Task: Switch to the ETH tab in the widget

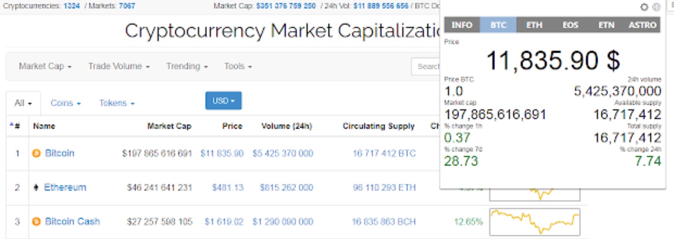Action: 534,25
